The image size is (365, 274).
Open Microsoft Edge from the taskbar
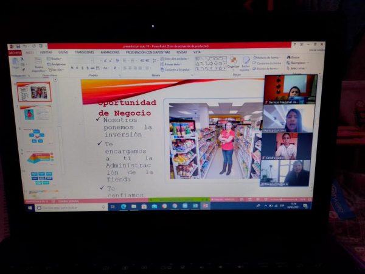tap(124, 206)
